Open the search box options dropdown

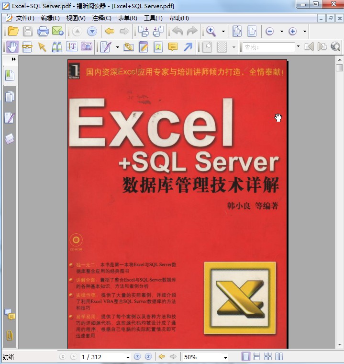coord(298,46)
